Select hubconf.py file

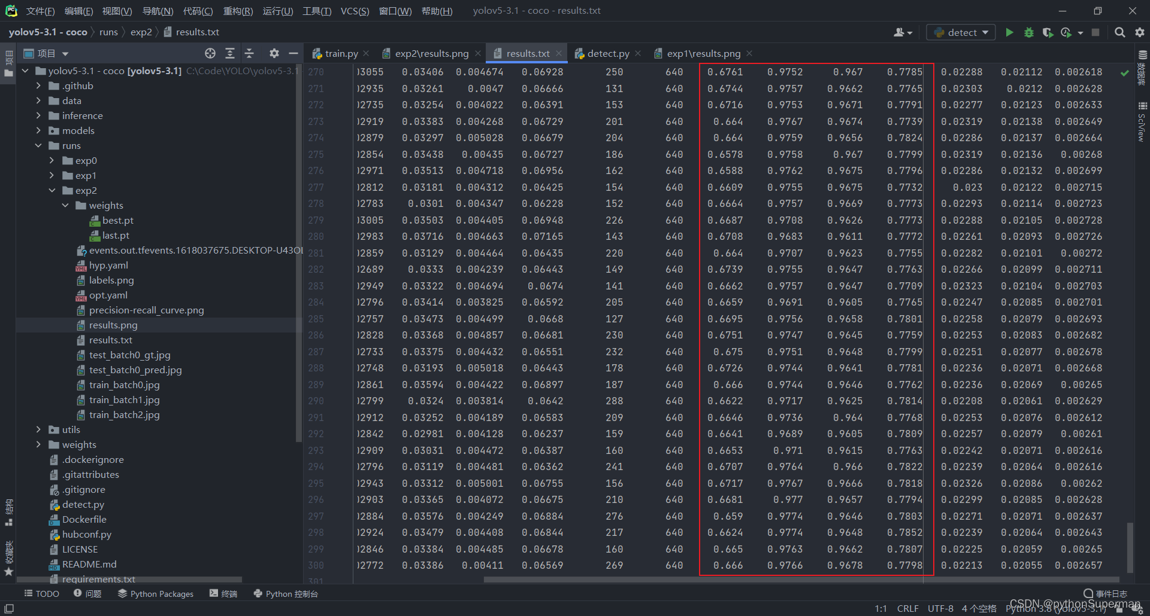click(86, 534)
